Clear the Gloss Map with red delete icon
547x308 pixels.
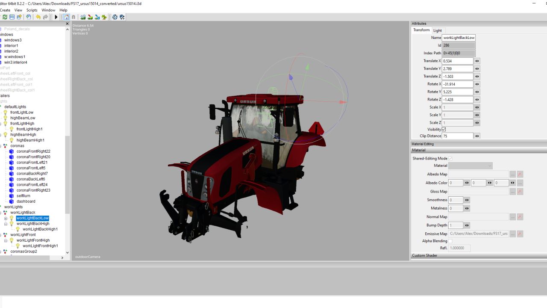click(520, 192)
